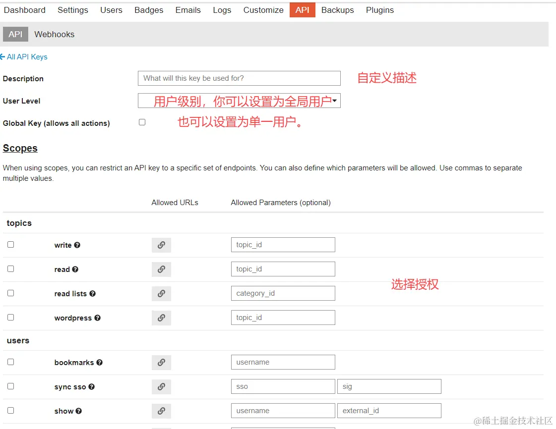This screenshot has height=429, width=556.
Task: Select the highlighted API top tab
Action: (x=302, y=10)
